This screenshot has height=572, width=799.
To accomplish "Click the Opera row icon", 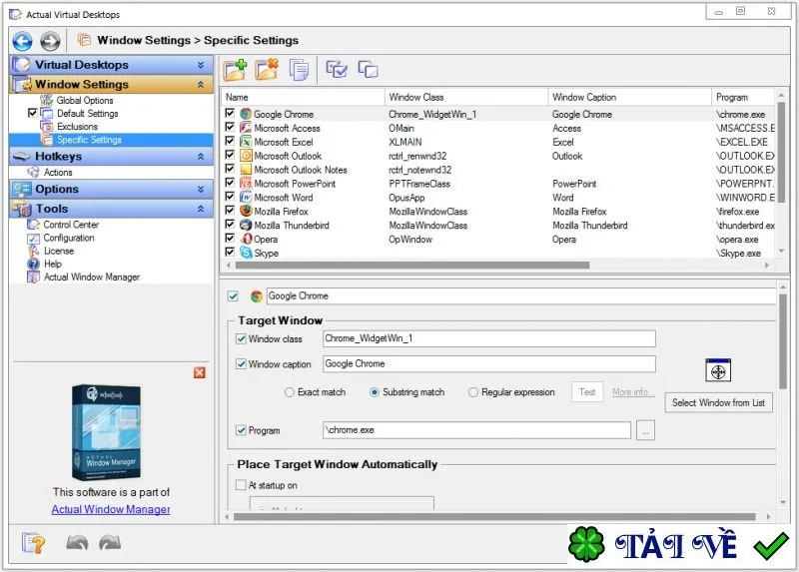I will [x=246, y=239].
